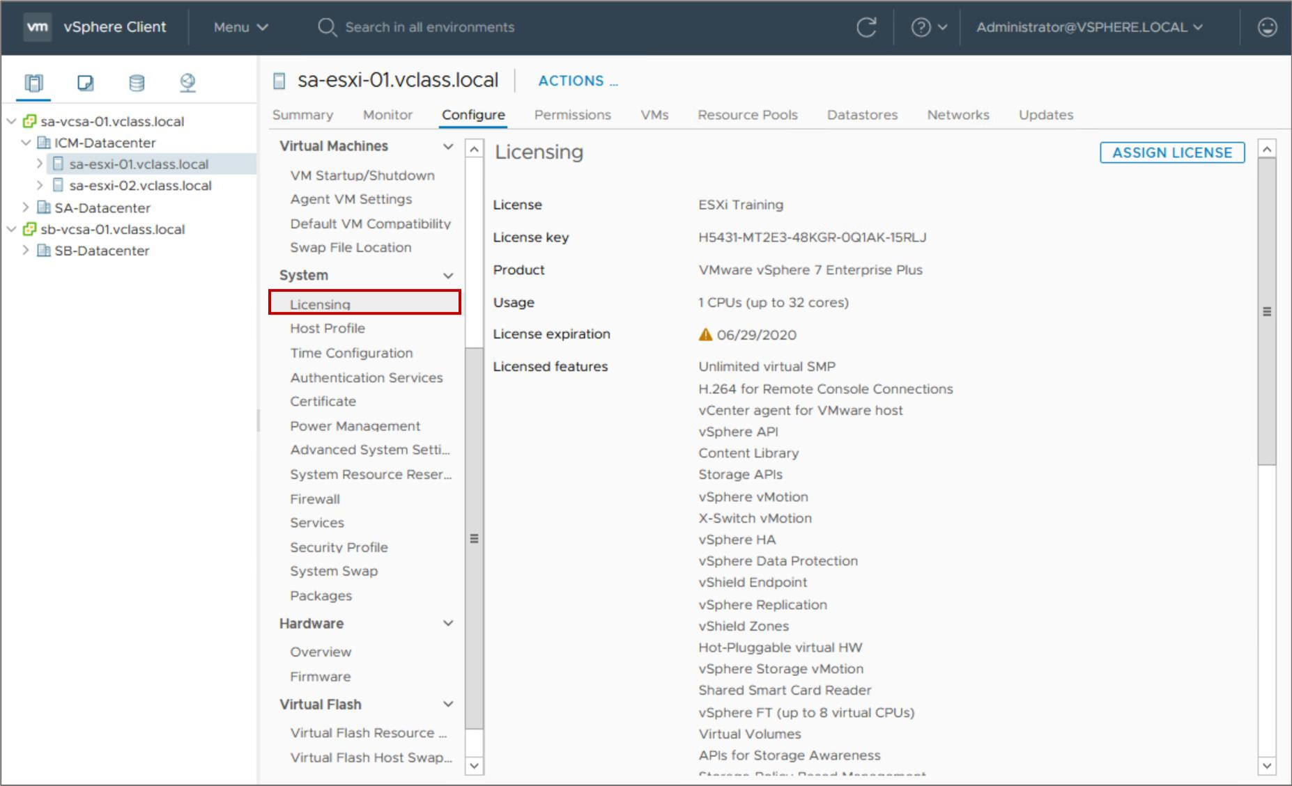1292x786 pixels.
Task: Click the smiley feedback icon
Action: click(x=1267, y=27)
